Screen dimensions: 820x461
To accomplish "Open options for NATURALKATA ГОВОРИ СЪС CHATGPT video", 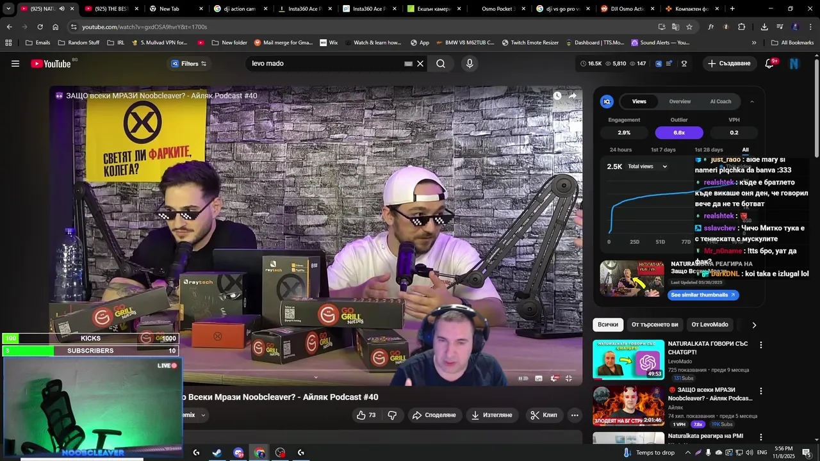I will tap(761, 344).
